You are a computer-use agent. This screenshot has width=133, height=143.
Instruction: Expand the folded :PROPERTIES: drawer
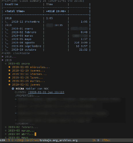(x=27, y=96)
